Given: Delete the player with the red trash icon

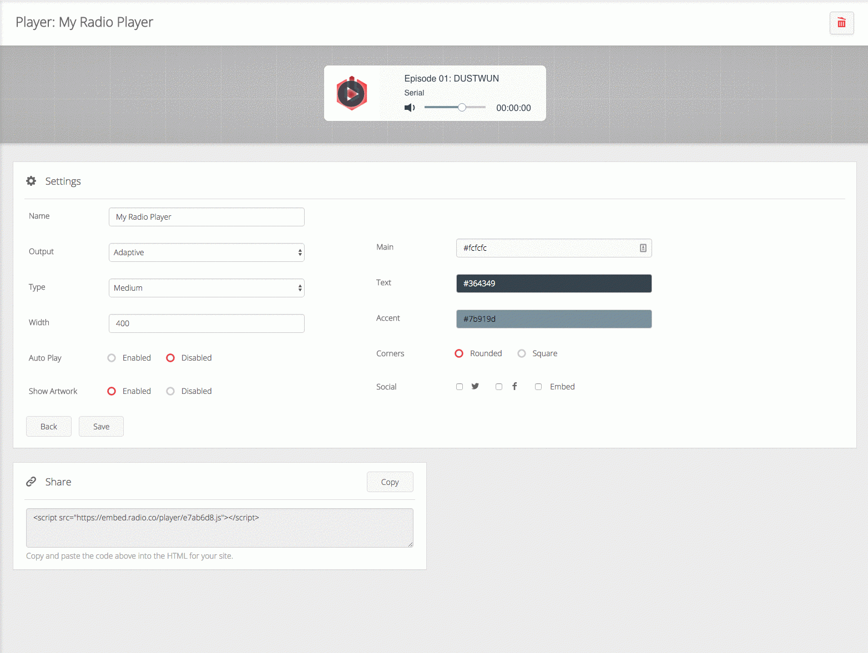Looking at the screenshot, I should tap(841, 23).
